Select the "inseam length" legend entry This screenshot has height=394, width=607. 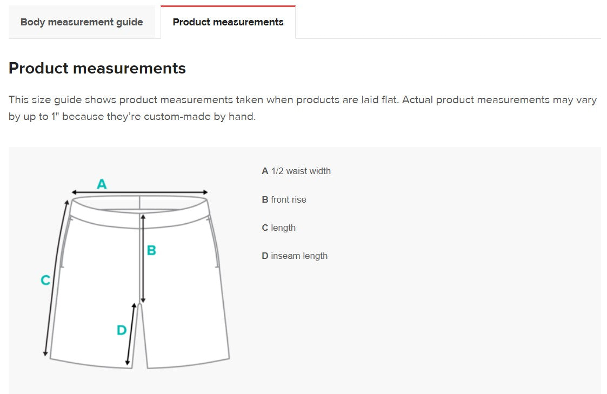(295, 256)
